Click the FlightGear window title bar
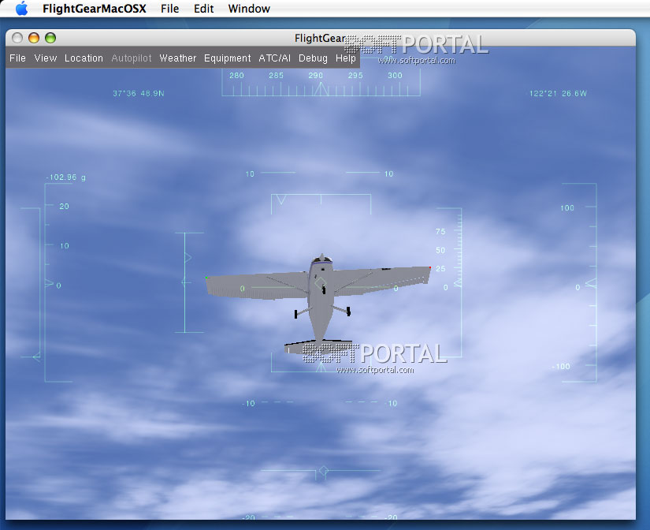This screenshot has height=530, width=650. 321,38
